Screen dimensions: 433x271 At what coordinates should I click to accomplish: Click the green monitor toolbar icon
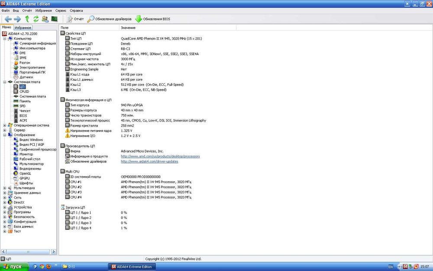(x=55, y=19)
